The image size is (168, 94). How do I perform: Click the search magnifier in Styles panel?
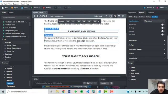[x=112, y=83]
